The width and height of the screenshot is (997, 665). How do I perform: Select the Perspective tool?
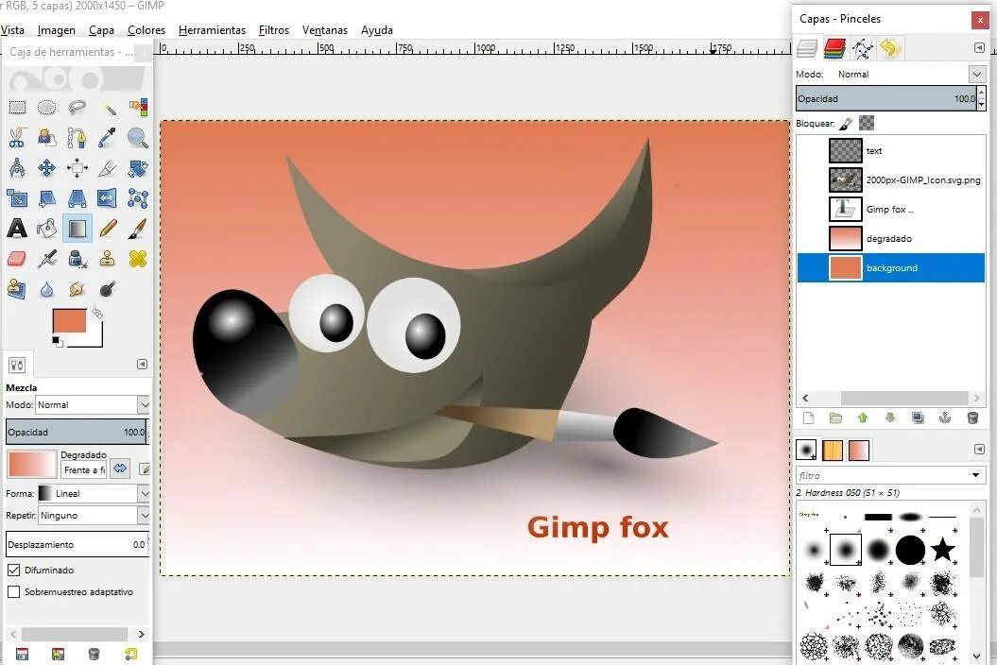click(77, 198)
